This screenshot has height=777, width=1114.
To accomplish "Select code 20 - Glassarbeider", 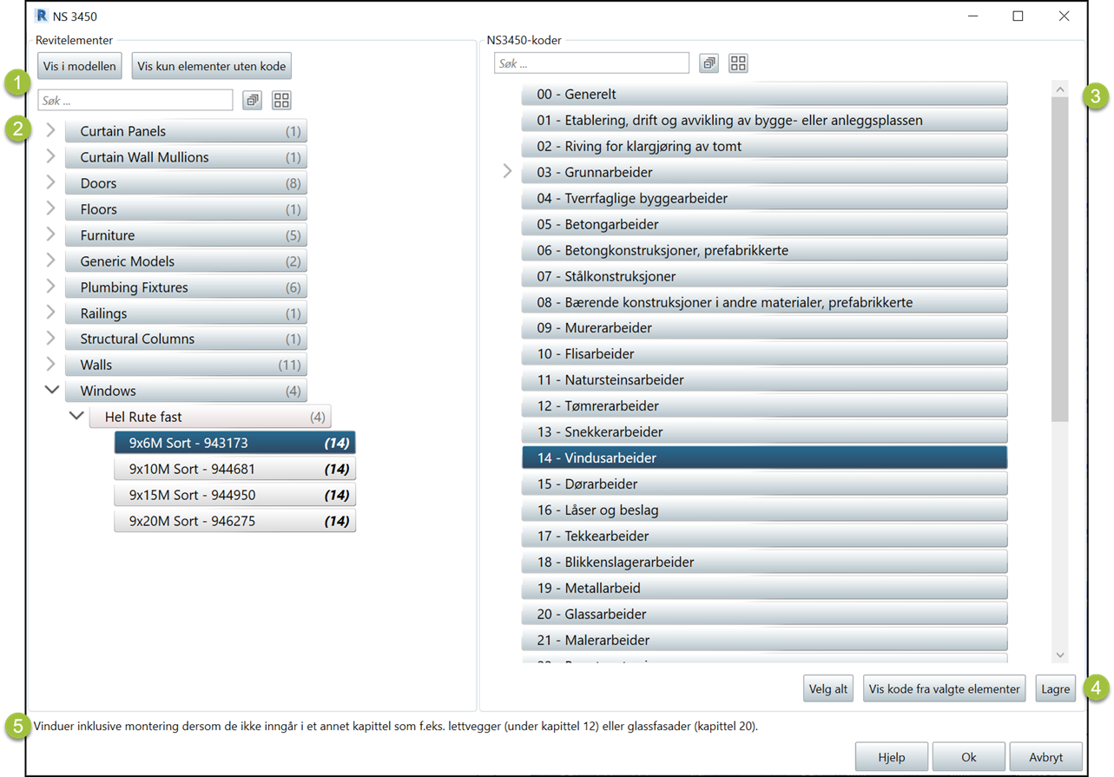I will point(764,614).
